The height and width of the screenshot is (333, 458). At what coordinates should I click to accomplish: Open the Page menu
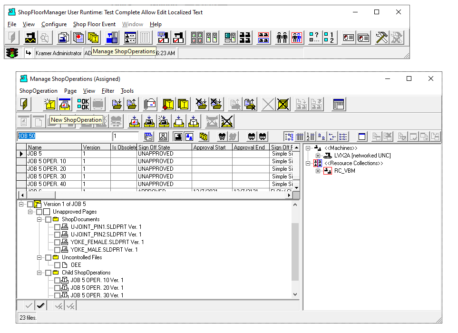[x=70, y=91]
